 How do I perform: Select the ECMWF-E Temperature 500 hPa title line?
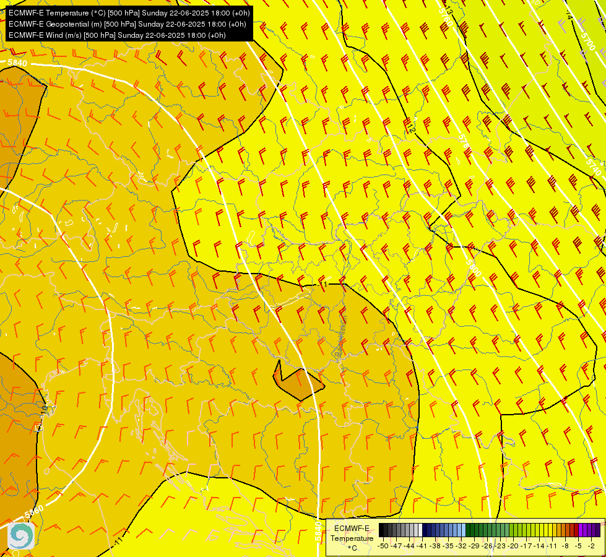[x=129, y=13]
